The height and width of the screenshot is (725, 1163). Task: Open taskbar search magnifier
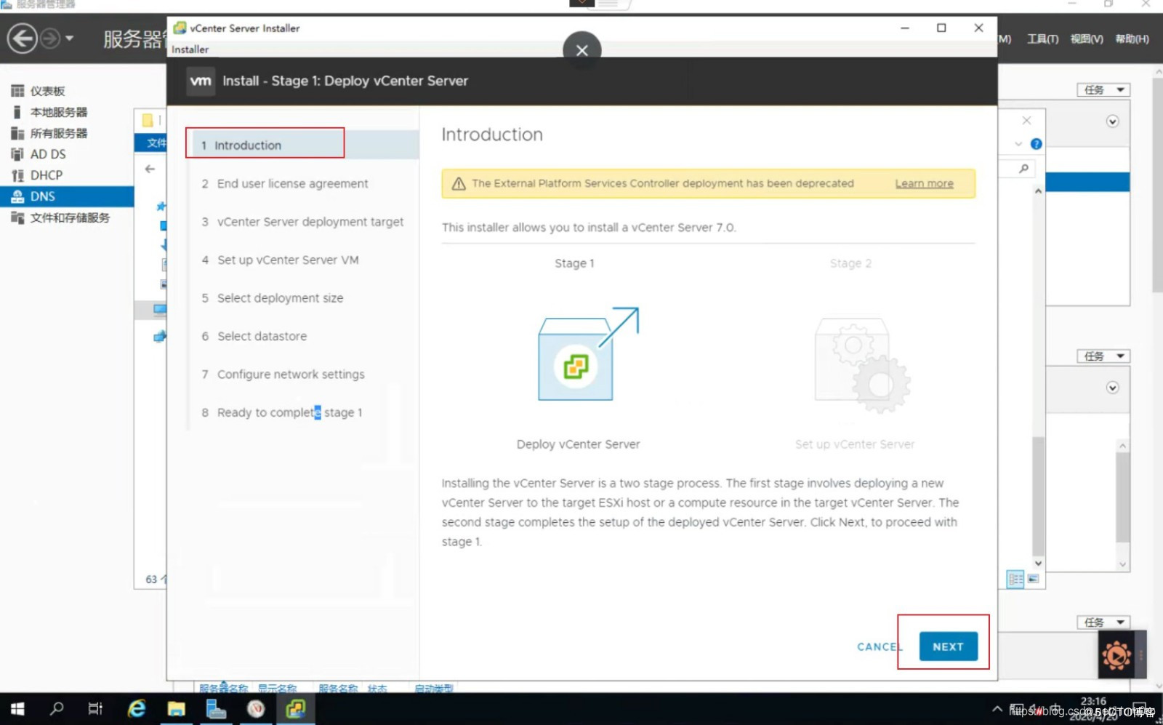[x=56, y=708]
